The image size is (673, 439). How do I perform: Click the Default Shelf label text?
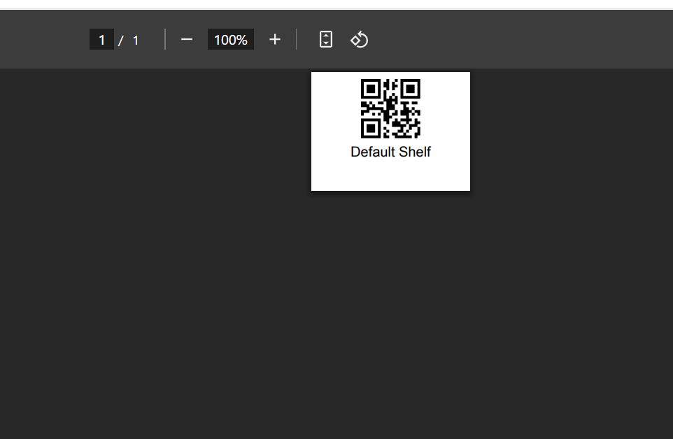(x=390, y=152)
